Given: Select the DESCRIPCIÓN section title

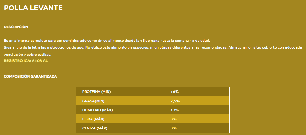Looking at the screenshot, I should (16, 27).
